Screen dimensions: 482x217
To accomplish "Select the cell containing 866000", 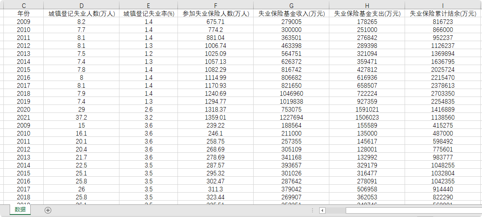I will [443, 29].
